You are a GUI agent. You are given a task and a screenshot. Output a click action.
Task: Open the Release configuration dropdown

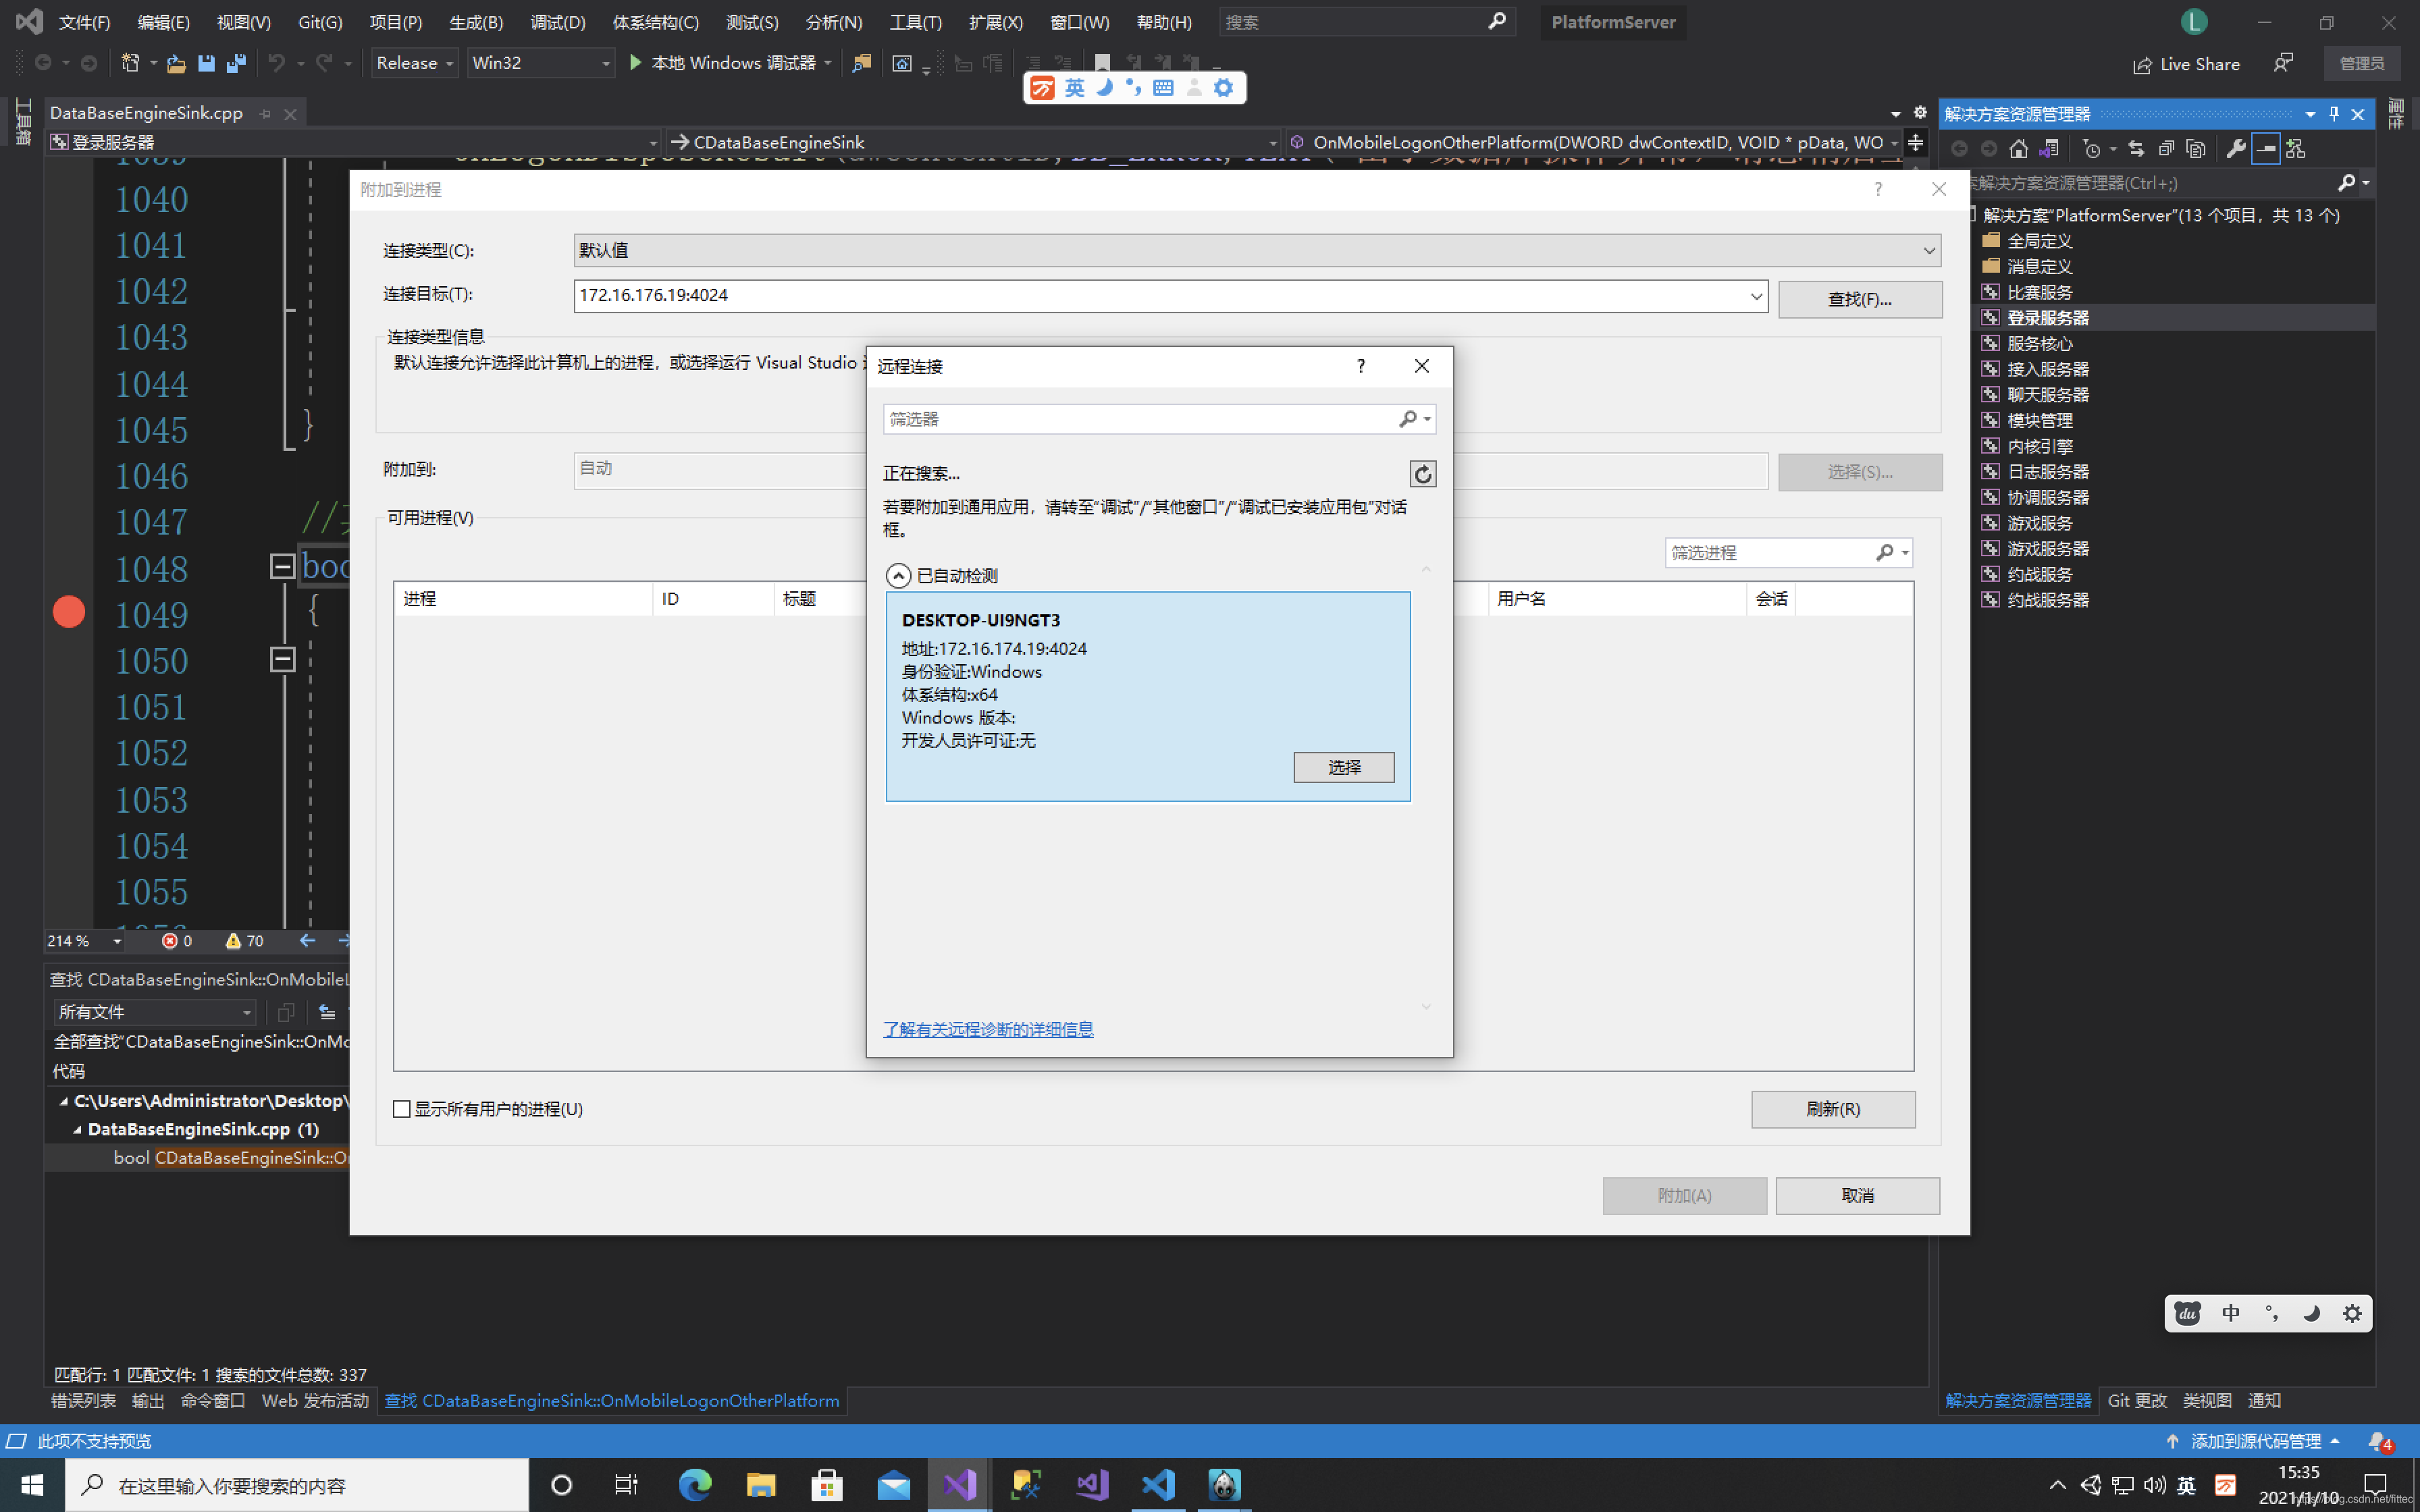(x=414, y=63)
